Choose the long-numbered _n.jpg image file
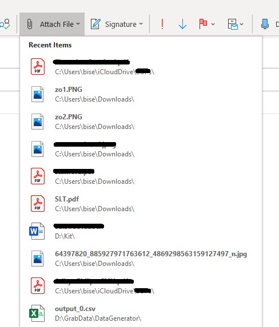The image size is (279, 327). click(141, 259)
